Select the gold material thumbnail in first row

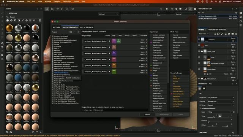point(9,28)
